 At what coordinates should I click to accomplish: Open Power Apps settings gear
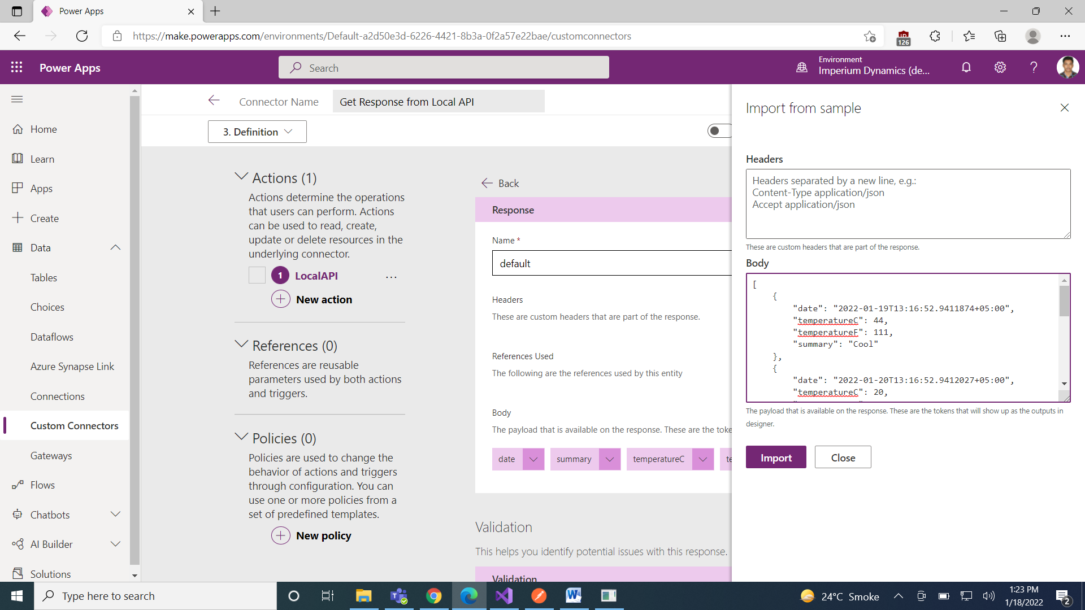[1000, 67]
